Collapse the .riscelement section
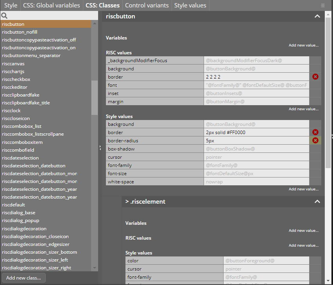Viewport: 333px width, 285px height. 317,202
